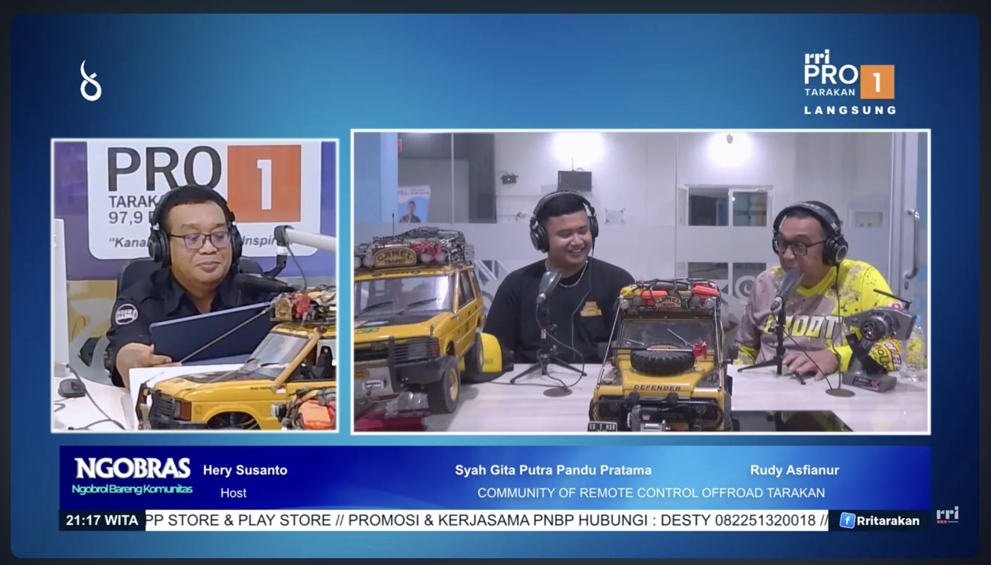Click the name Rudy Asfianur

795,470
